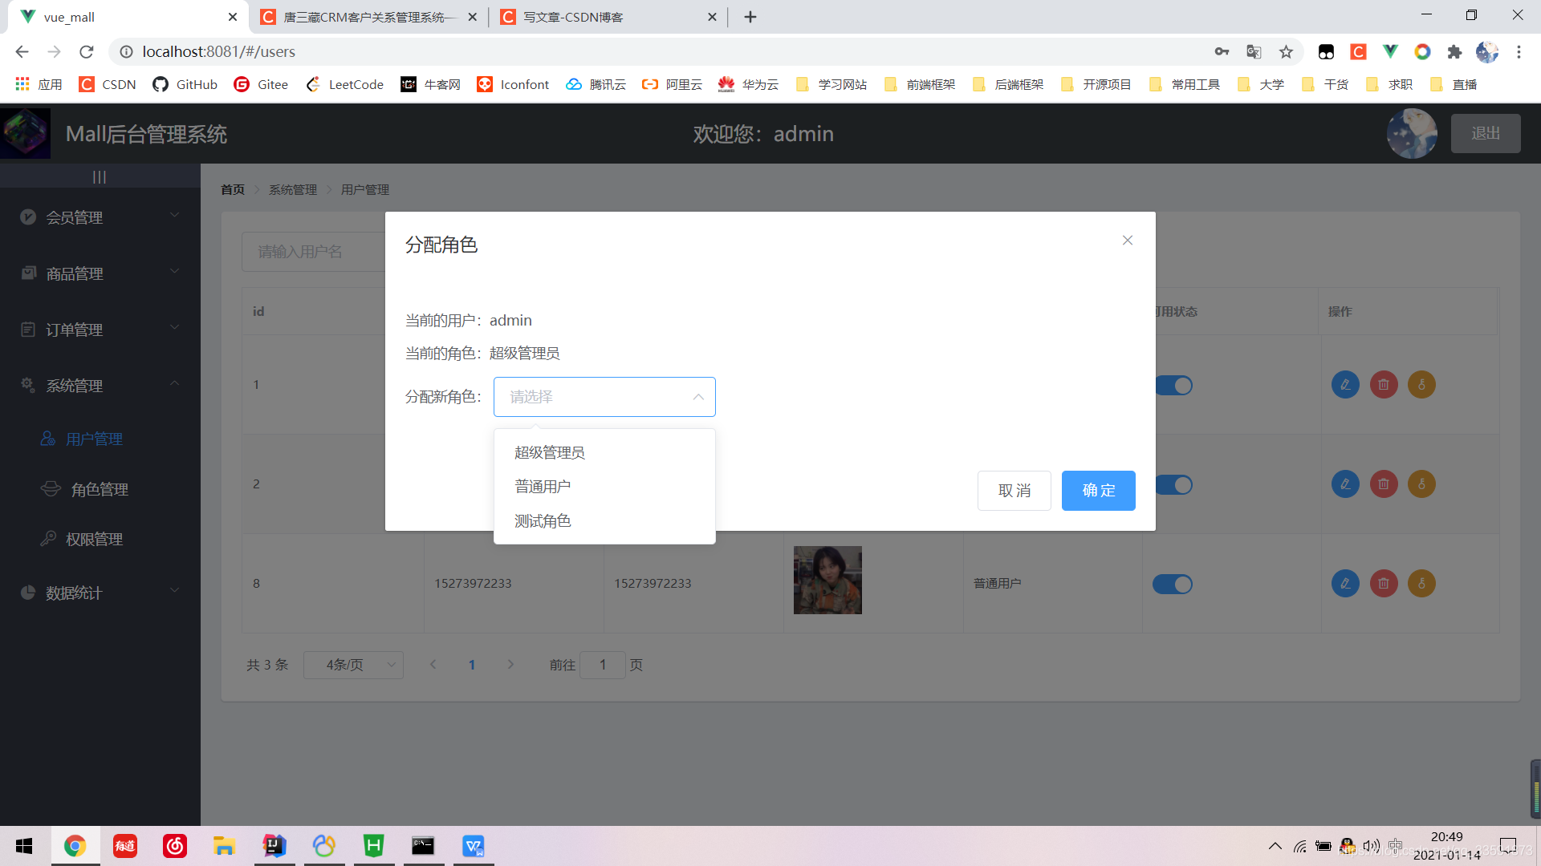Screen dimensions: 1541x866
Task: Click blue edit icon for row 1
Action: 1345,385
